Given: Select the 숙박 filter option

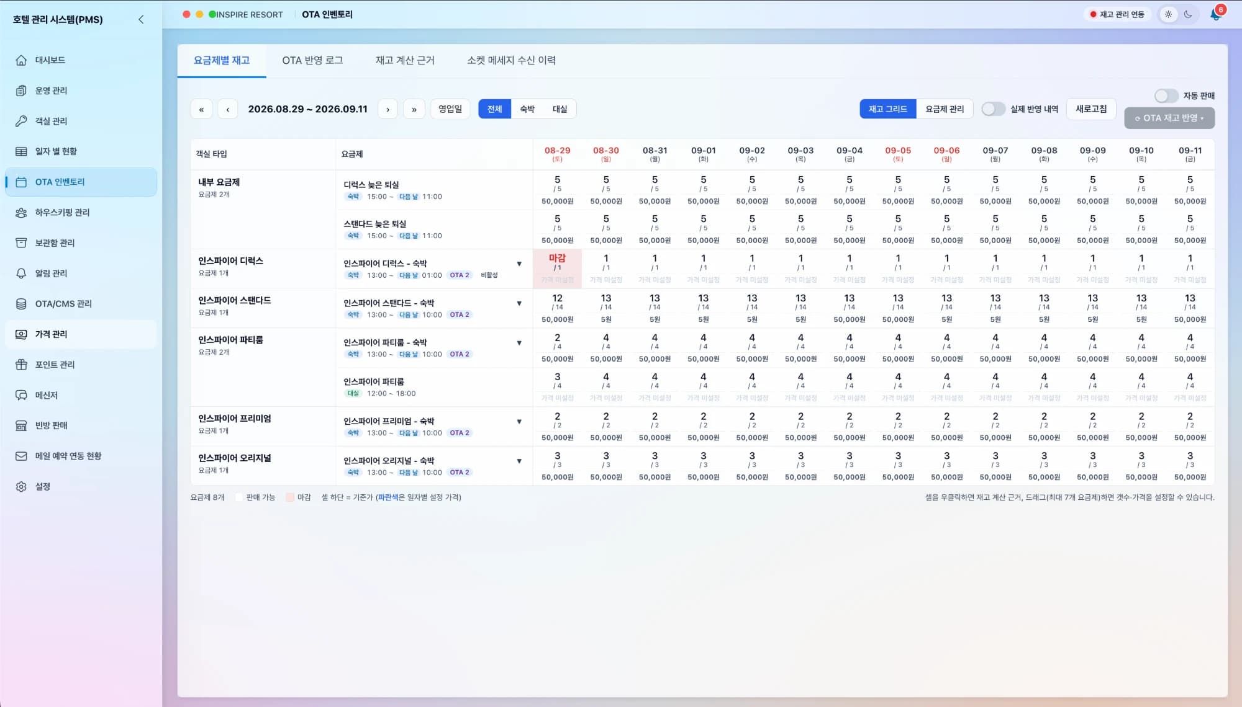Looking at the screenshot, I should (527, 109).
